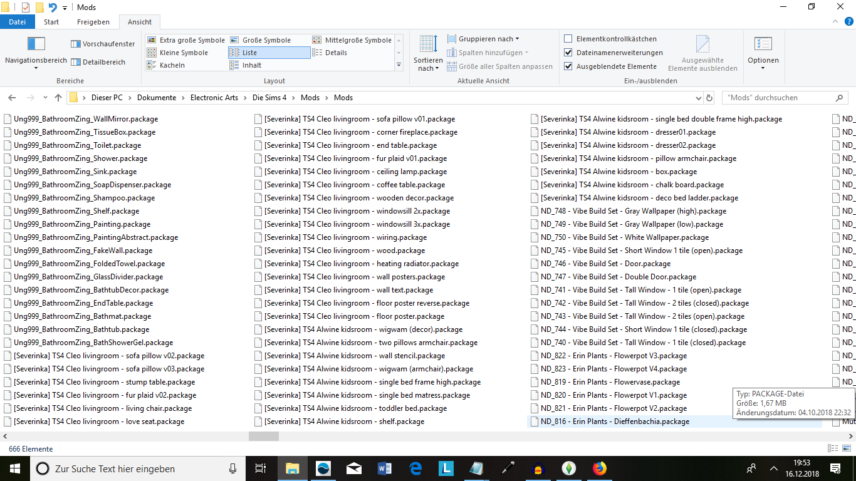This screenshot has width=856, height=481.
Task: Open the Datei menu
Action: coord(18,21)
